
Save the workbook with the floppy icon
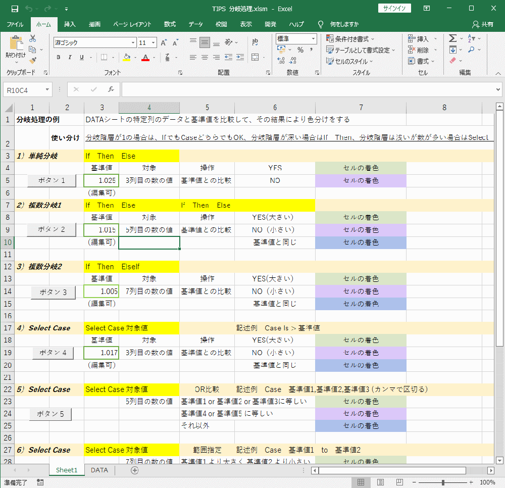[x=15, y=9]
